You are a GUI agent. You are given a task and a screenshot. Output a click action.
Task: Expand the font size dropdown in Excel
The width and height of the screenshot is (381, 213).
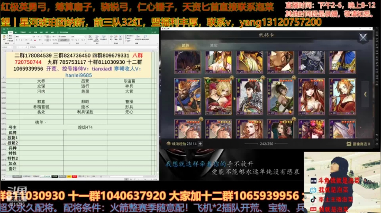37,36
